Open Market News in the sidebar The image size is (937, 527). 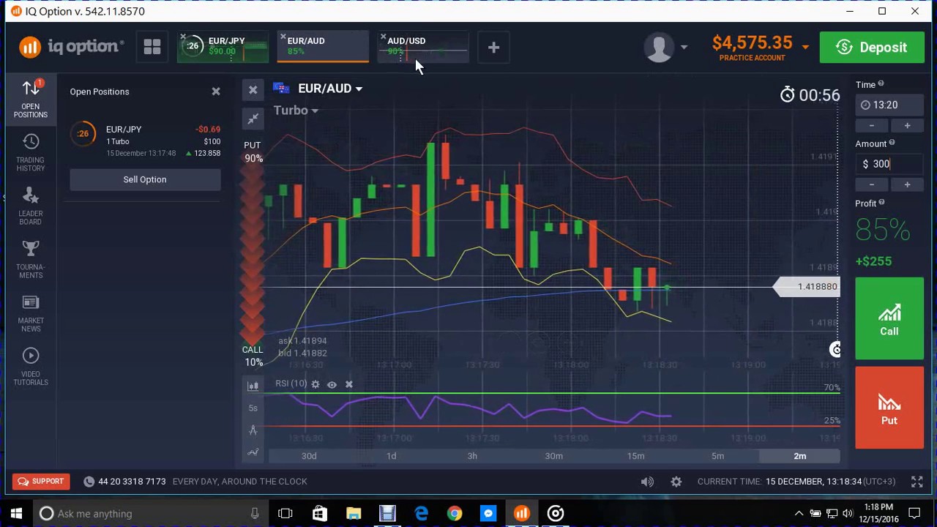point(31,313)
